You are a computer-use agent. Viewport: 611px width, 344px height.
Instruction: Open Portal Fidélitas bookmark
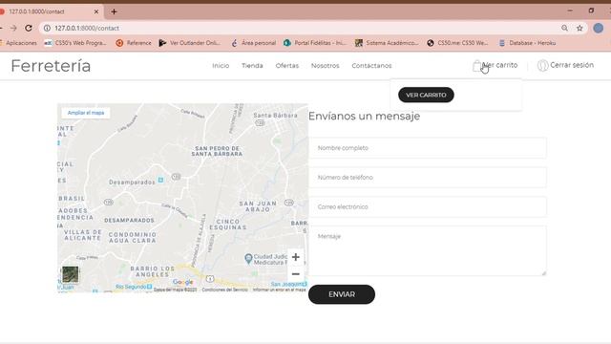pyautogui.click(x=315, y=43)
